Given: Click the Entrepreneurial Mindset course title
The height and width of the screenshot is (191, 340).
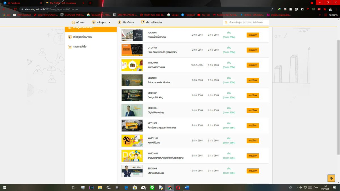Looking at the screenshot, I should pyautogui.click(x=159, y=82).
